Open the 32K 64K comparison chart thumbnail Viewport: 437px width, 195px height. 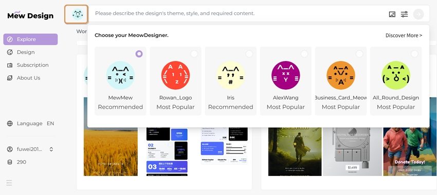click(x=224, y=146)
